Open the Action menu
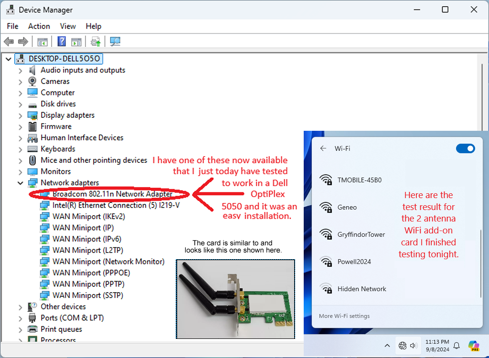Viewport: 489px width, 358px height. pyautogui.click(x=39, y=26)
